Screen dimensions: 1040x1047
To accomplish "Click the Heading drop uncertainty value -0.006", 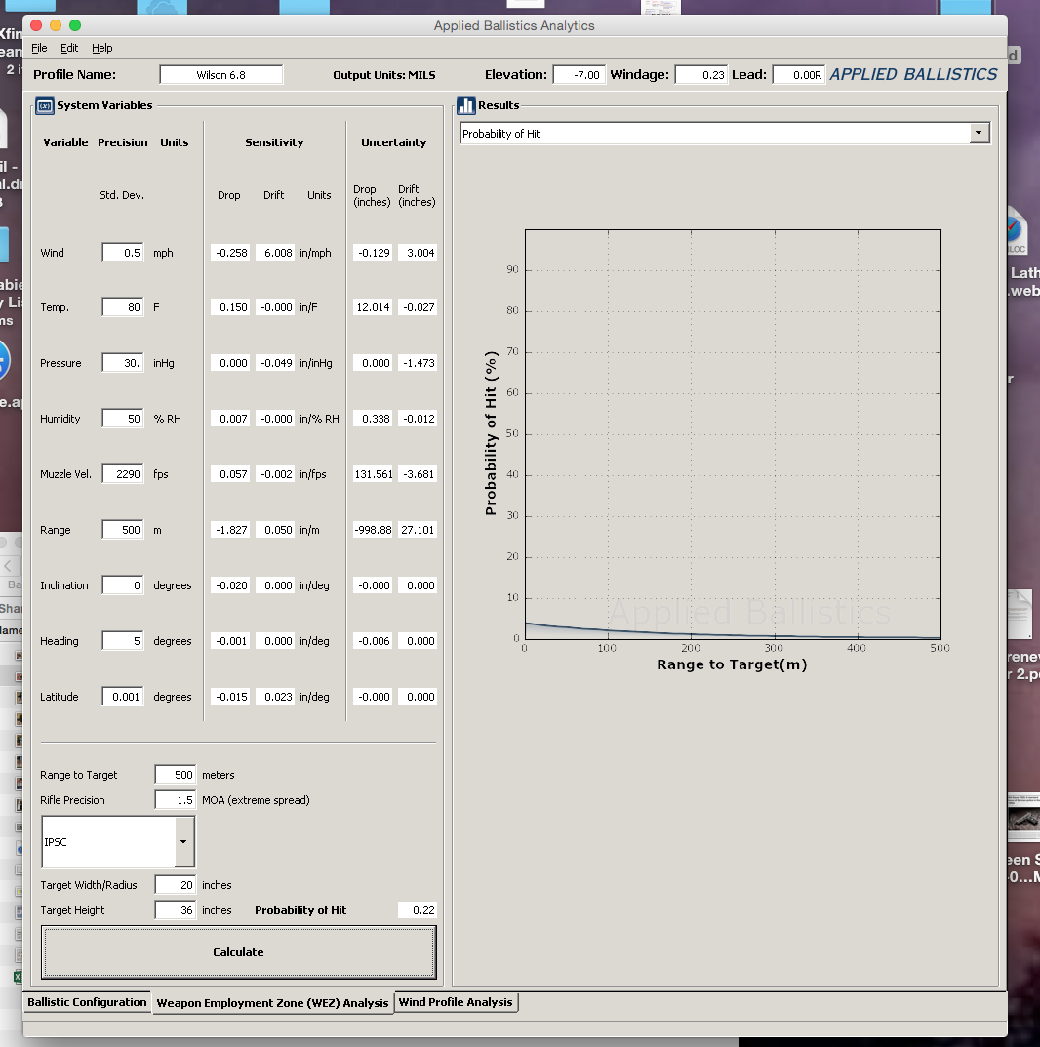I will point(373,641).
